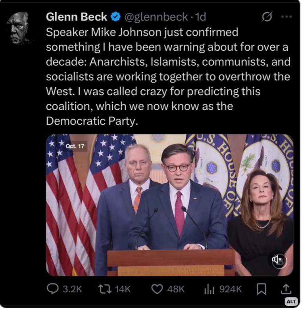
Task: Click the 1d post timestamp
Action: click(201, 17)
